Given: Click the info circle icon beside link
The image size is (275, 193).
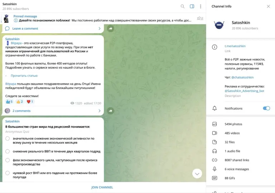Looking at the screenshot, I should click(x=214, y=47).
